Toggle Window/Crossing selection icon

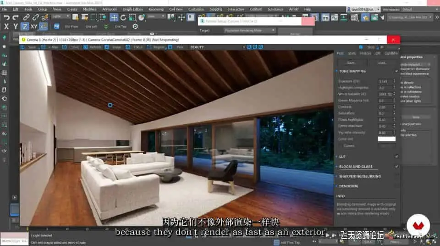pos(103,17)
